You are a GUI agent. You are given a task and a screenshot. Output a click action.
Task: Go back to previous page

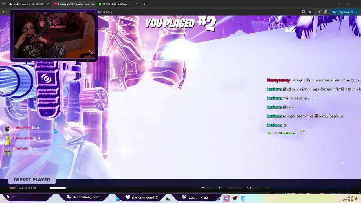tap(4, 12)
